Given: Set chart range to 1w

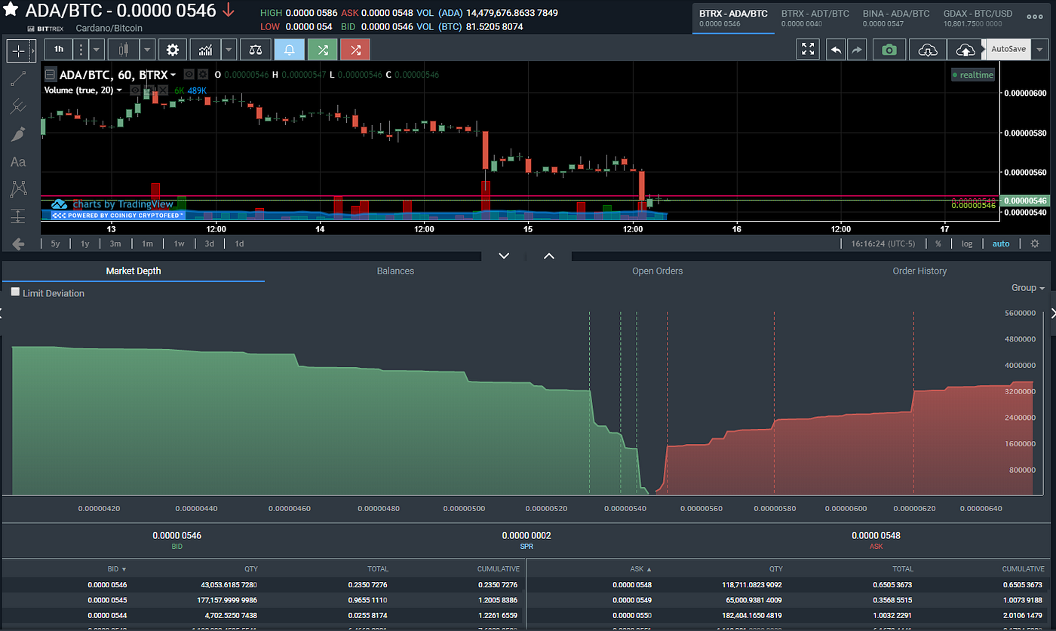Looking at the screenshot, I should coord(179,244).
